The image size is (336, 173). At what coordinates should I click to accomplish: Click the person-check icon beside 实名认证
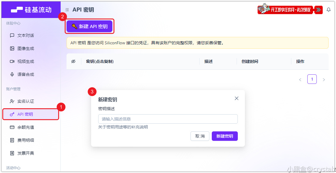tap(12, 101)
